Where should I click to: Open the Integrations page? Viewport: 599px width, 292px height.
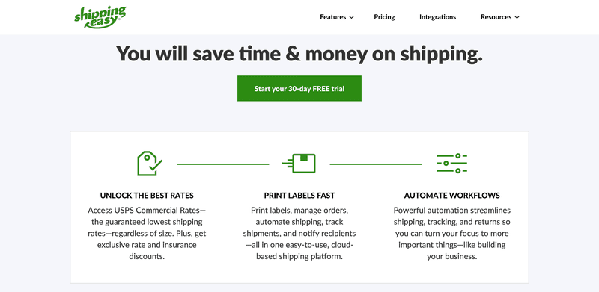[x=437, y=17]
